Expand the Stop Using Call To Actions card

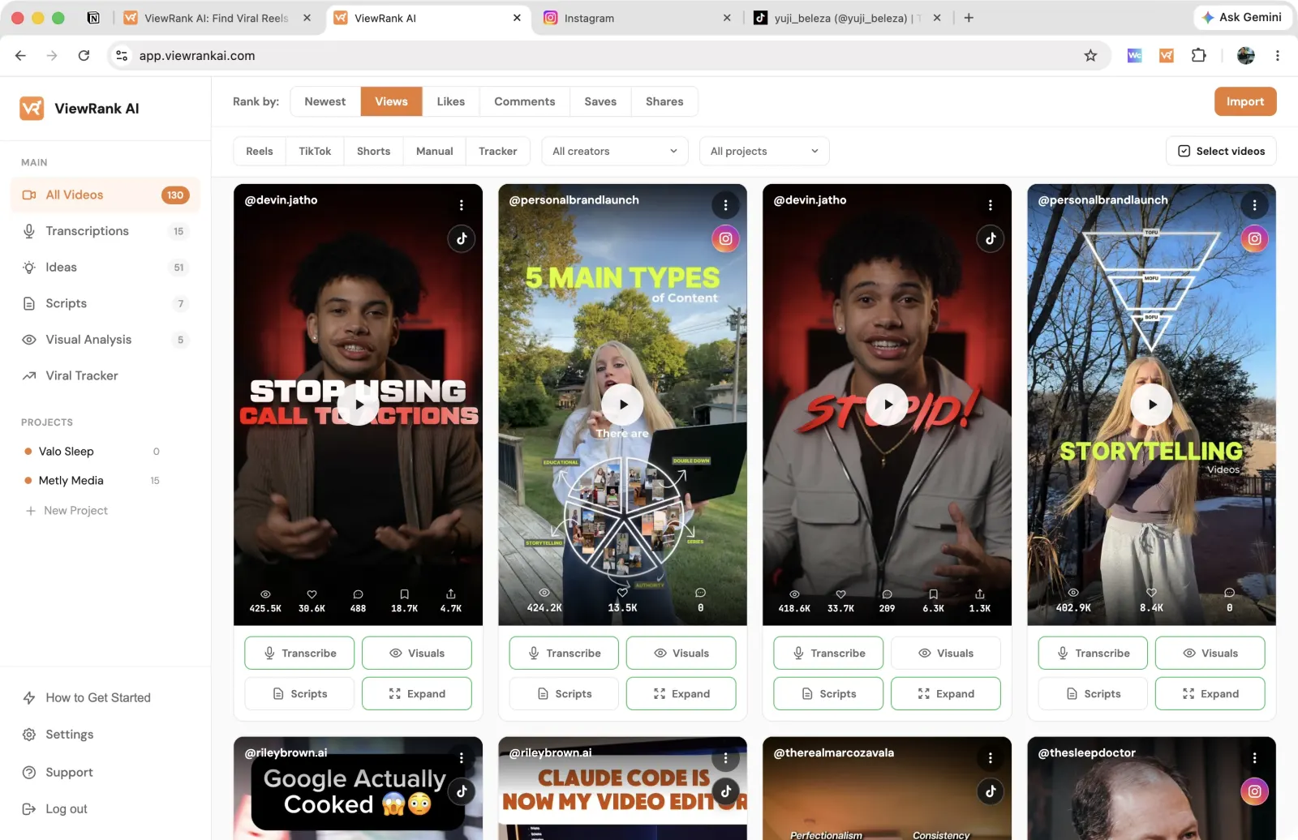tap(417, 694)
